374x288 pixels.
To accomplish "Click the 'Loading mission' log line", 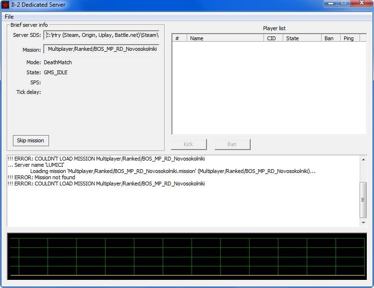I will click(x=173, y=171).
